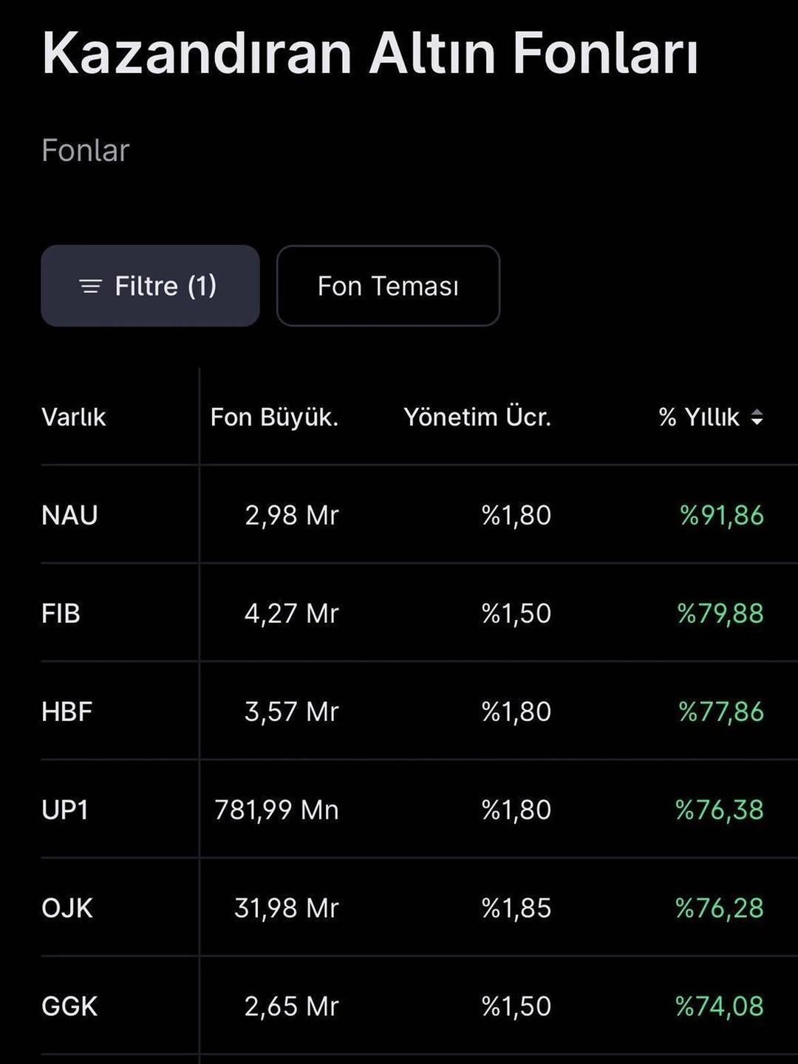Open the NAU fund row

pyautogui.click(x=70, y=515)
